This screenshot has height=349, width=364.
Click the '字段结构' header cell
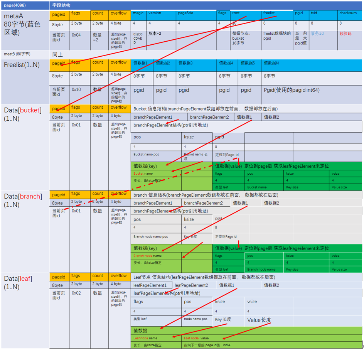click(206, 5)
